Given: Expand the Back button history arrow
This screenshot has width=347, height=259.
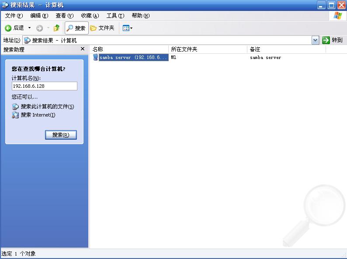Looking at the screenshot, I should coord(30,28).
